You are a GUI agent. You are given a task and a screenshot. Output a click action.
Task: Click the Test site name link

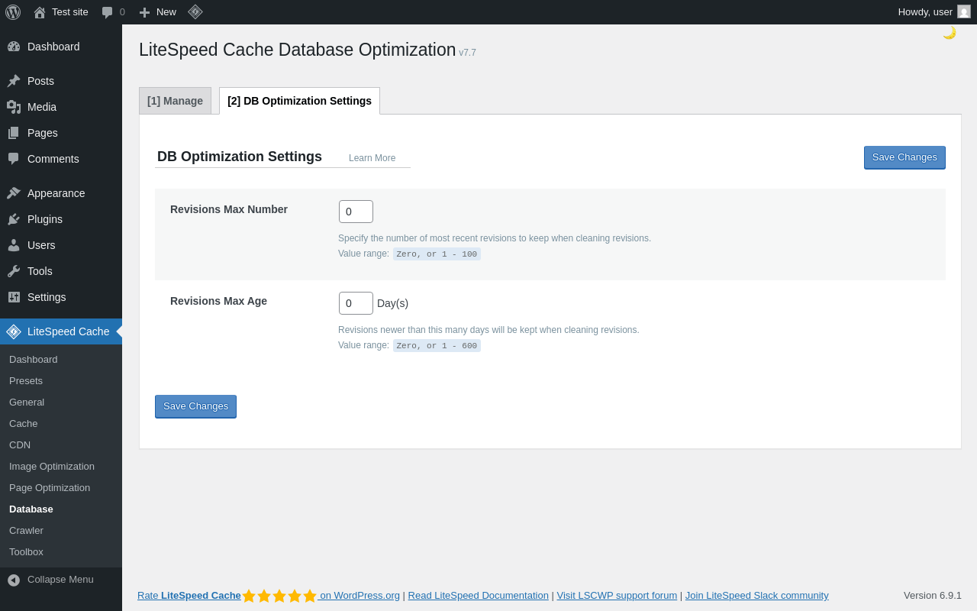[70, 12]
